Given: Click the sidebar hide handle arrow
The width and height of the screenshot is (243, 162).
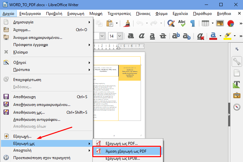Looking at the screenshot, I should 229,115.
